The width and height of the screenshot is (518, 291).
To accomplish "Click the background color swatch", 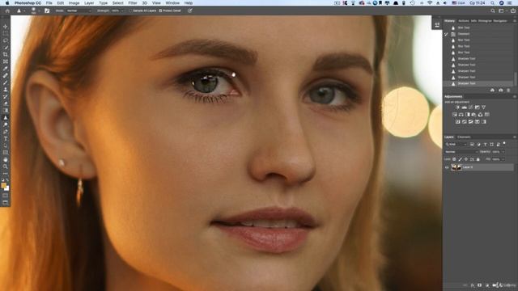I will [6, 188].
